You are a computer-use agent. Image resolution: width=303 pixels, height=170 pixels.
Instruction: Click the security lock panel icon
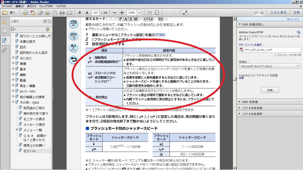click(4, 21)
